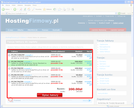Open the komunikator link
Screen dimensions: 134x108
pos(103,93)
